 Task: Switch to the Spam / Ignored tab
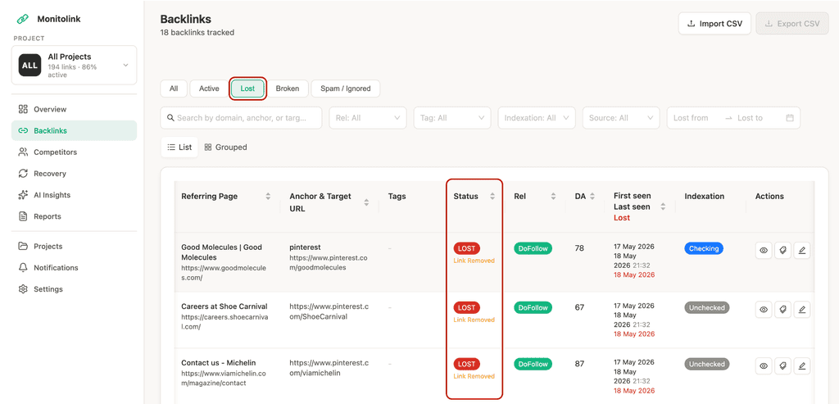346,89
